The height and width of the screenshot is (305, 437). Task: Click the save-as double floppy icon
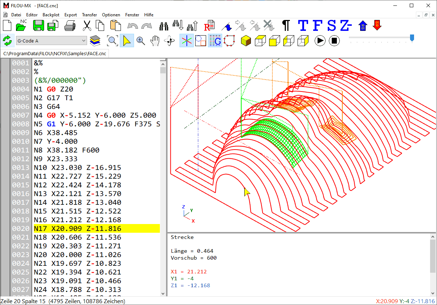coord(53,25)
